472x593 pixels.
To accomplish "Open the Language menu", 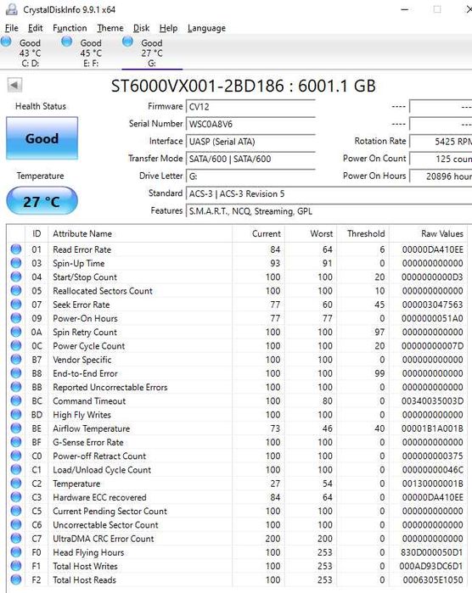I will pos(206,28).
